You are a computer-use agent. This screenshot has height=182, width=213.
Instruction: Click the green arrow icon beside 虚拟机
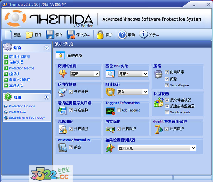click(6, 74)
